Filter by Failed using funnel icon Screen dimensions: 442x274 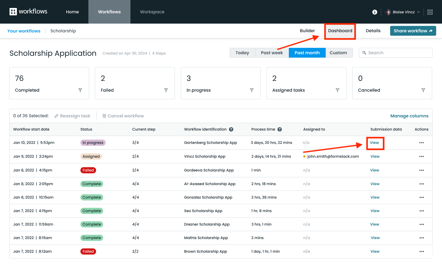tap(166, 90)
